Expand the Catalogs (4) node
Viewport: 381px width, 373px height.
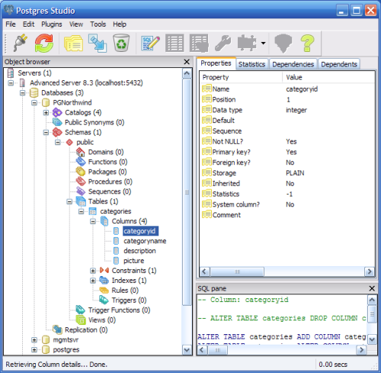(x=46, y=112)
